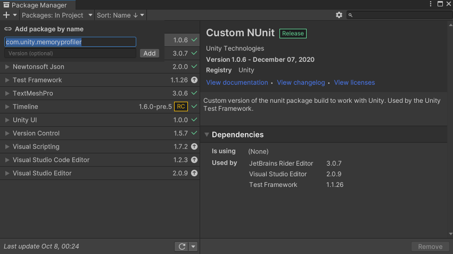The image size is (453, 254).
Task: Expand the Timeline package row
Action: coord(7,106)
